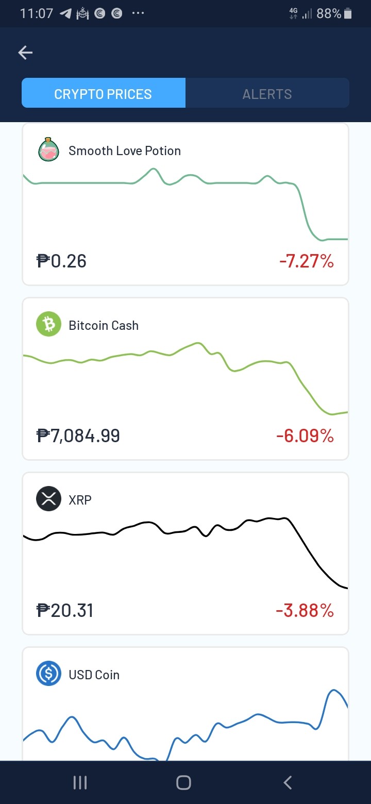Viewport: 371px width, 804px height.
Task: Tap the ₱20.31 XRP price
Action: tap(65, 611)
